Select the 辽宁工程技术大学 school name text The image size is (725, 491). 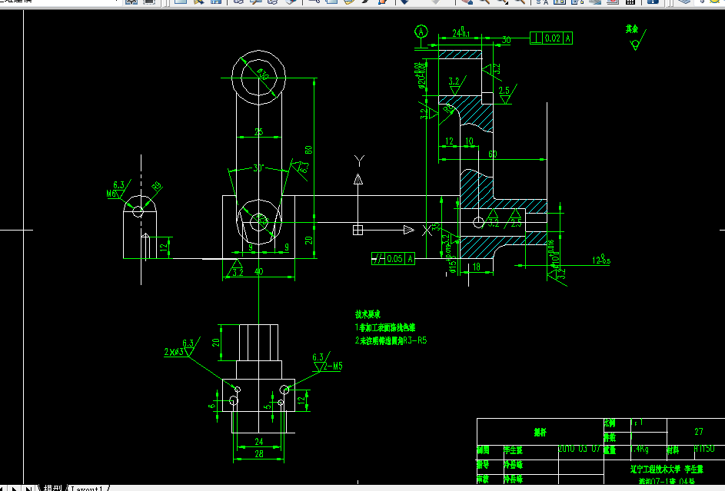(655, 469)
